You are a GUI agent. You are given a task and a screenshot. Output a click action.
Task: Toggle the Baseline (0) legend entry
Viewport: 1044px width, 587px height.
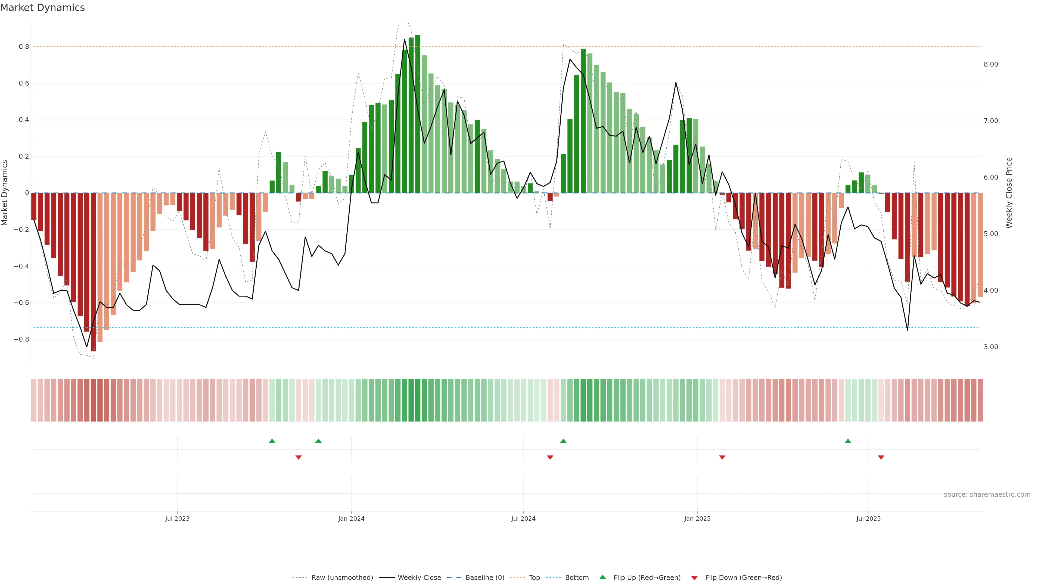point(485,578)
